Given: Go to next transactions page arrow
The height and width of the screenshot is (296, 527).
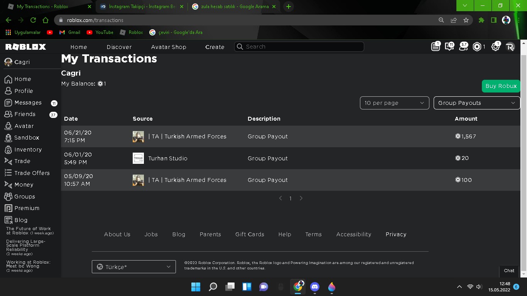Looking at the screenshot, I should (x=301, y=198).
